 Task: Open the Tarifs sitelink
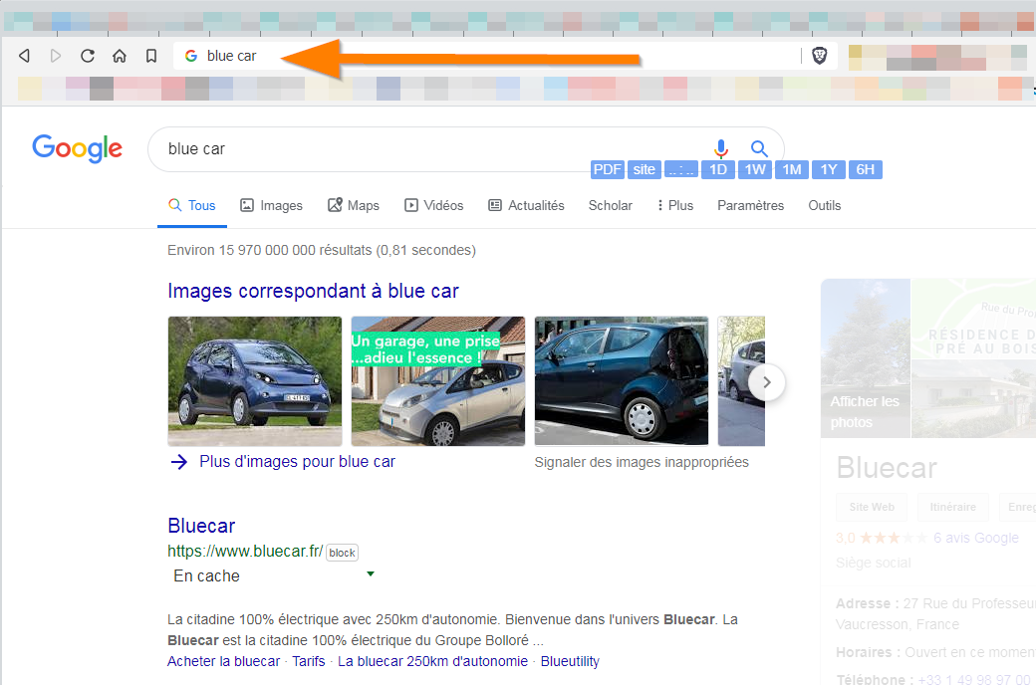(309, 661)
